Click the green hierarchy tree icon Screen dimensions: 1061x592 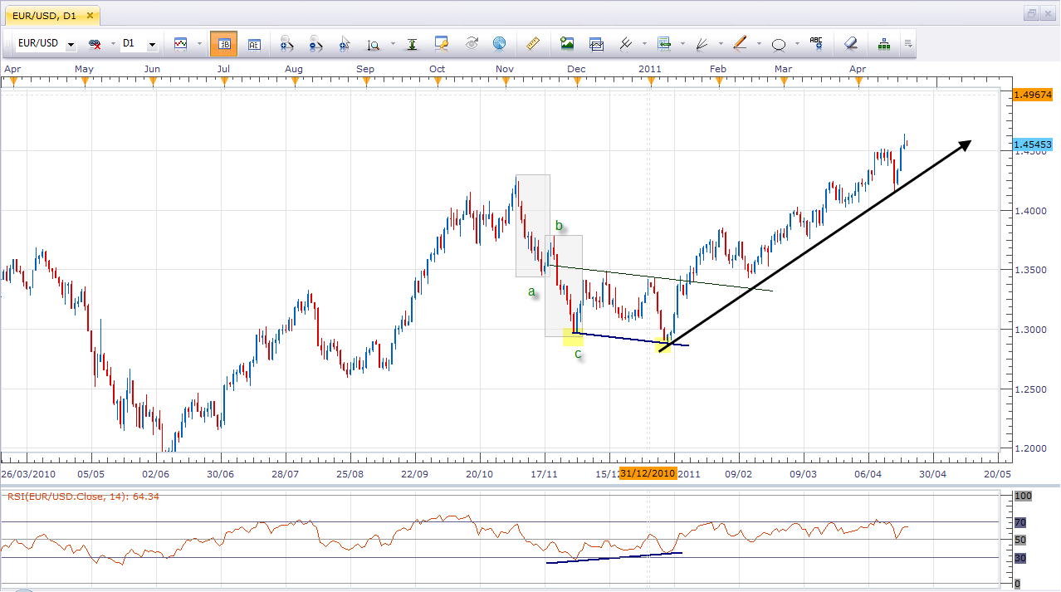pos(885,44)
